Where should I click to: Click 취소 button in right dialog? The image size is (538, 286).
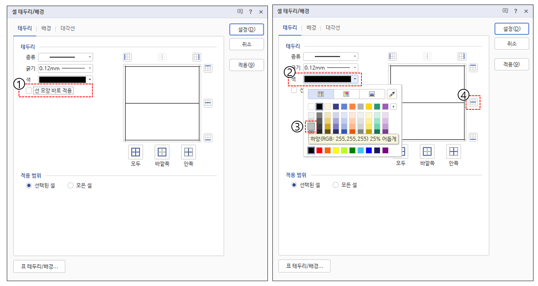511,44
